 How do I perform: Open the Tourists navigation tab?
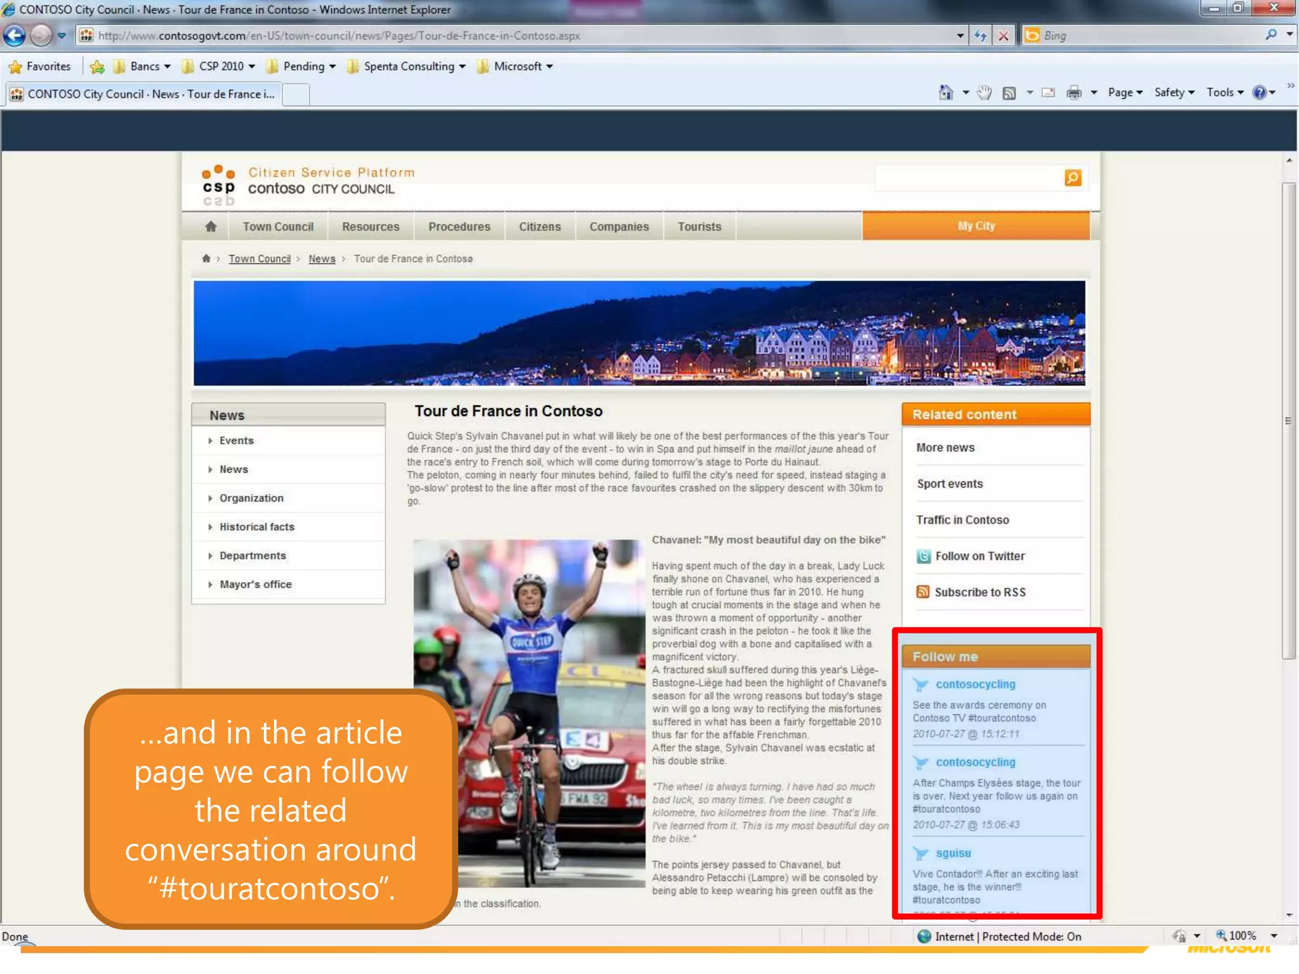700,226
